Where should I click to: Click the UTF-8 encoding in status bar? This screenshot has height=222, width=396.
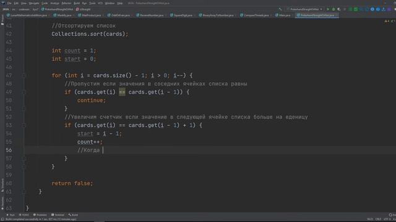coord(387,220)
